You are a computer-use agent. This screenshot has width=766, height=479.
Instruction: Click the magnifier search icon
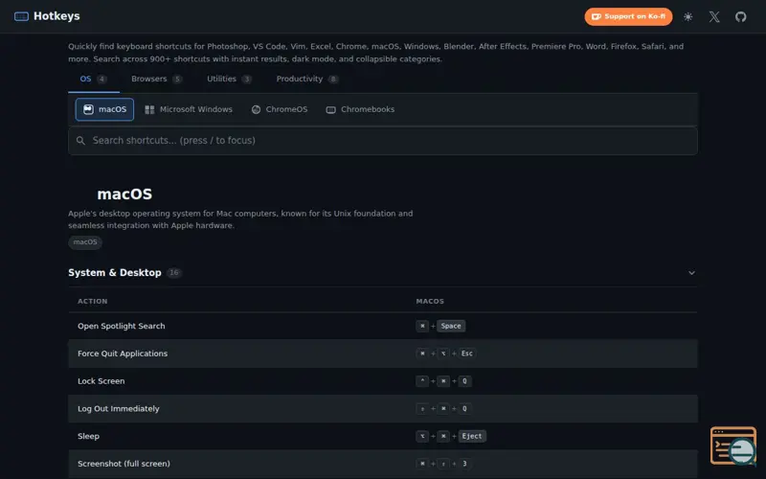[80, 141]
